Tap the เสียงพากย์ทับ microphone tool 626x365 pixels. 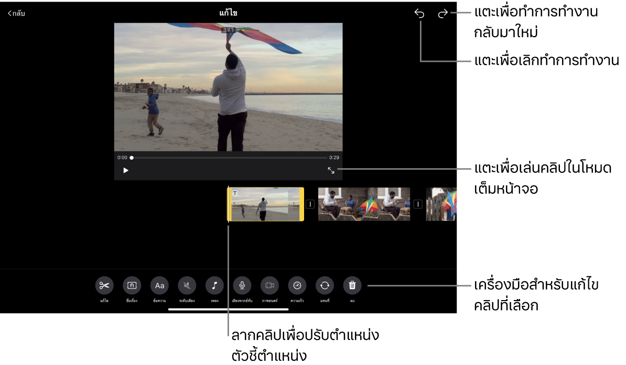coord(242,285)
